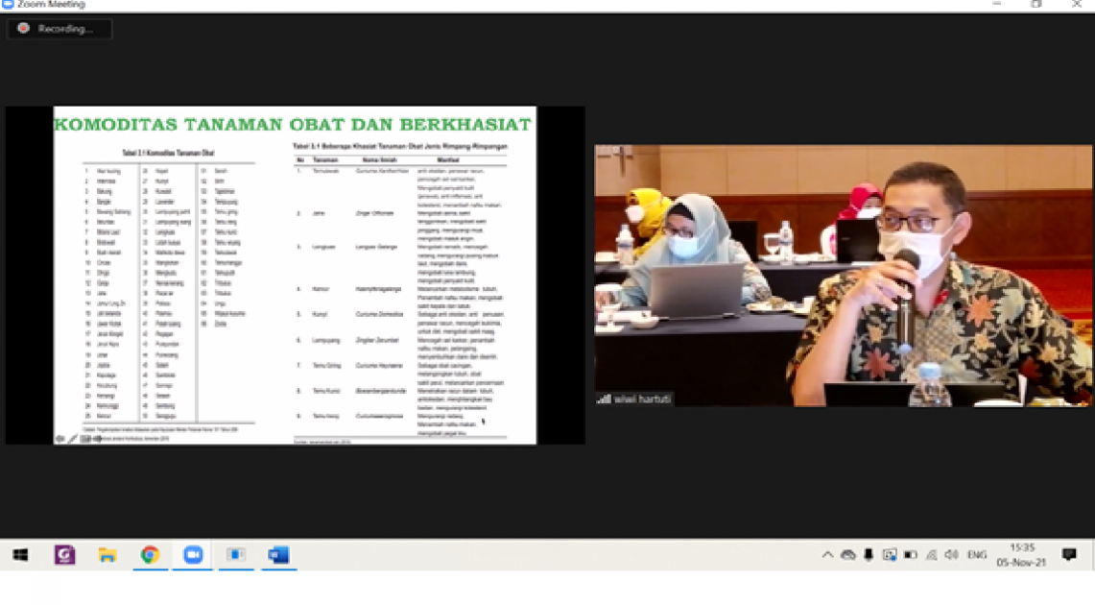Open the clock and date calendar
Image resolution: width=1095 pixels, height=605 pixels.
[1021, 555]
